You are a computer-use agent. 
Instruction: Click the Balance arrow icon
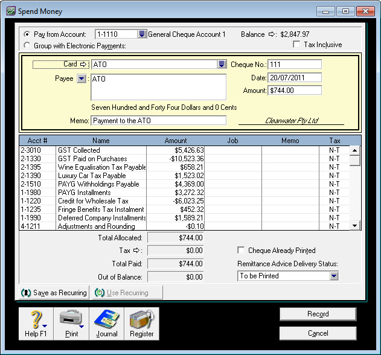click(x=272, y=34)
